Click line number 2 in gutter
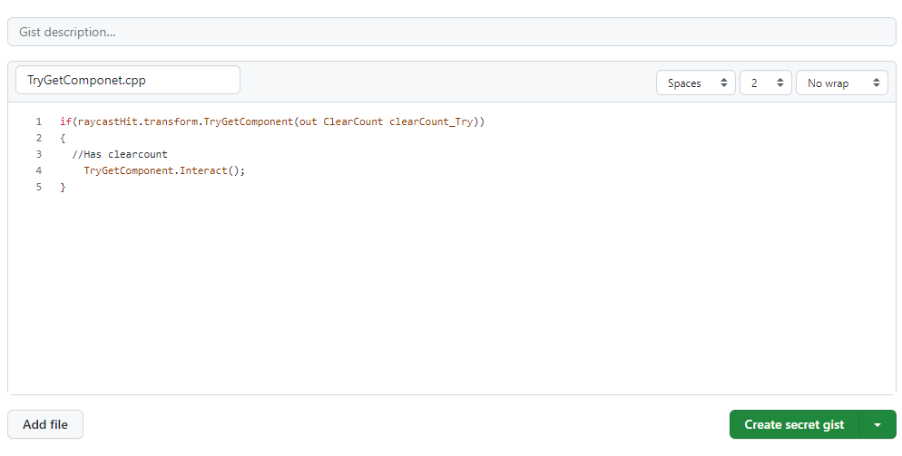This screenshot has height=456, width=902. point(38,138)
